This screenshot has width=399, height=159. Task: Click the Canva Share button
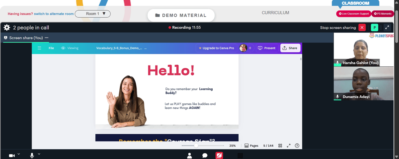click(x=290, y=48)
